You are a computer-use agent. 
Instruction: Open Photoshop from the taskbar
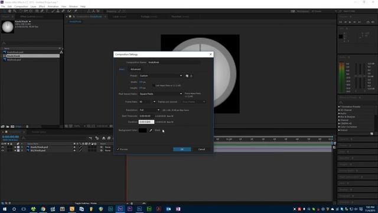[139, 209]
